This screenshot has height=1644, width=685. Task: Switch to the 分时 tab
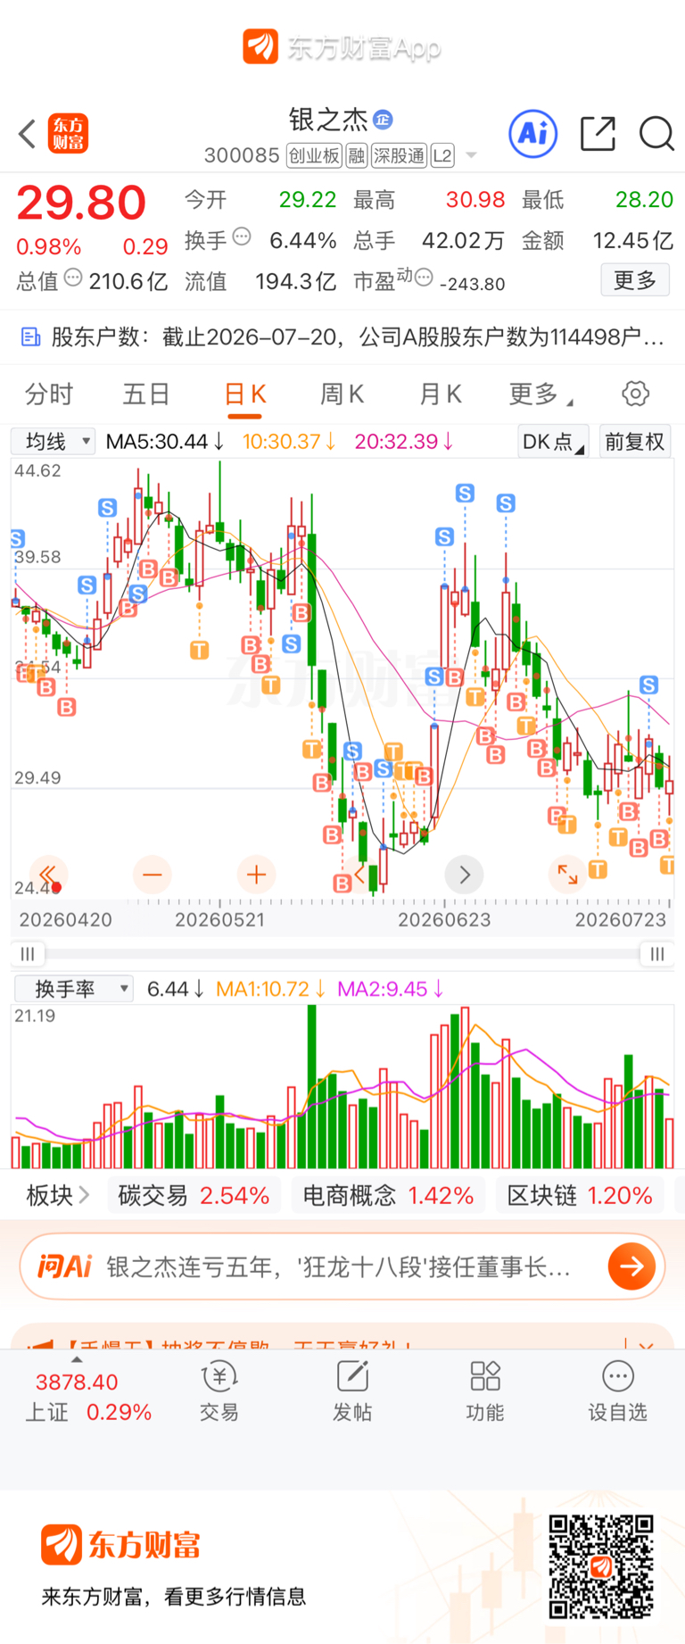click(49, 394)
